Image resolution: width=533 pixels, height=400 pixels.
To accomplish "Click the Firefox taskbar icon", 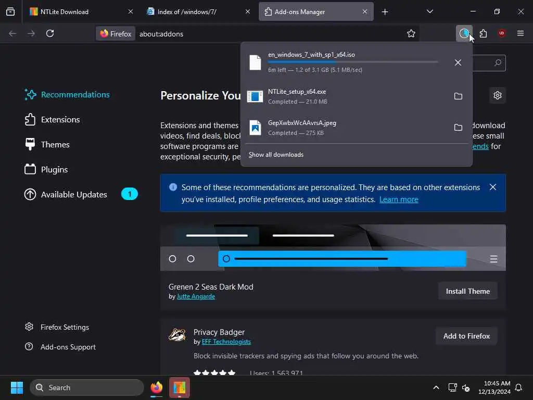I will pos(156,387).
